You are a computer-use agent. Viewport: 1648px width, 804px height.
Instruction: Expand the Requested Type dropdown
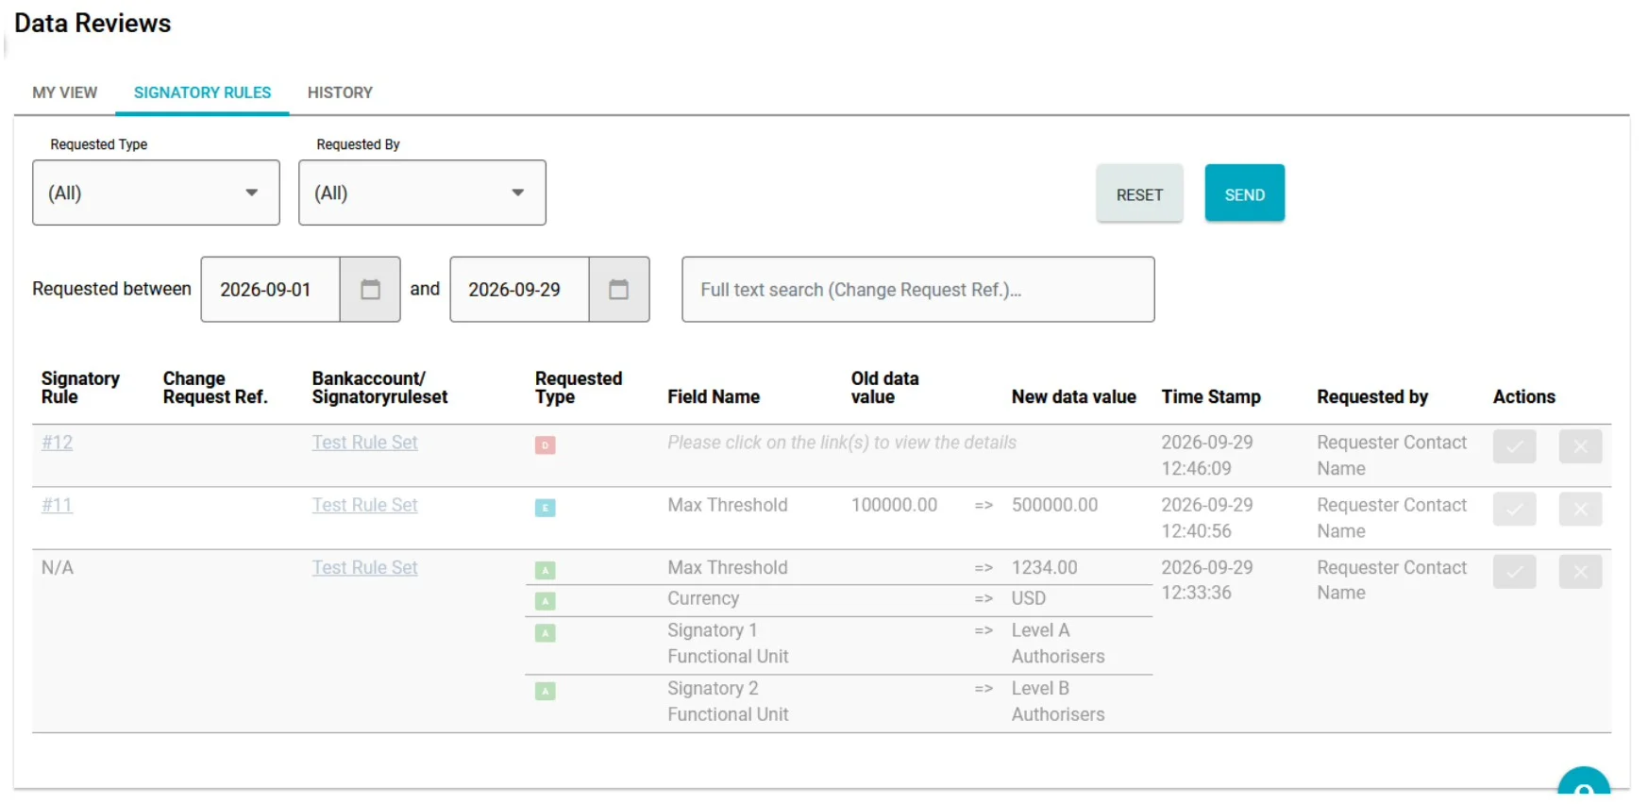pos(156,193)
